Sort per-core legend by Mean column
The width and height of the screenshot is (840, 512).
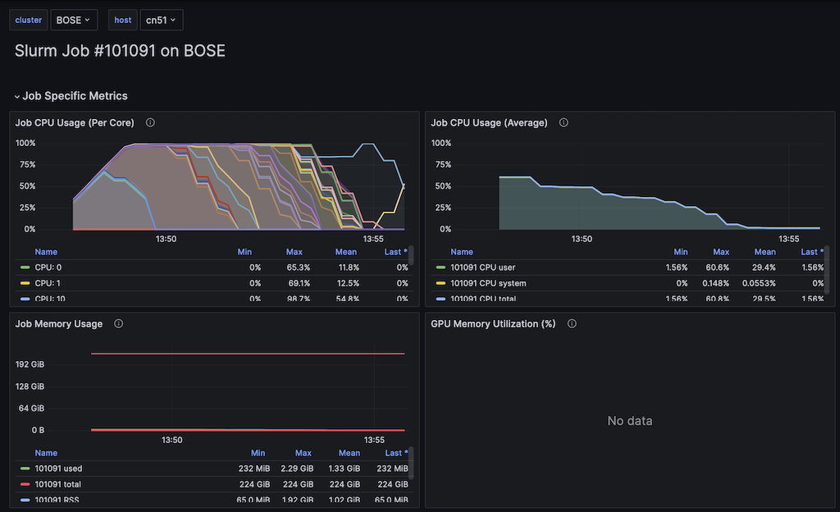click(x=345, y=251)
